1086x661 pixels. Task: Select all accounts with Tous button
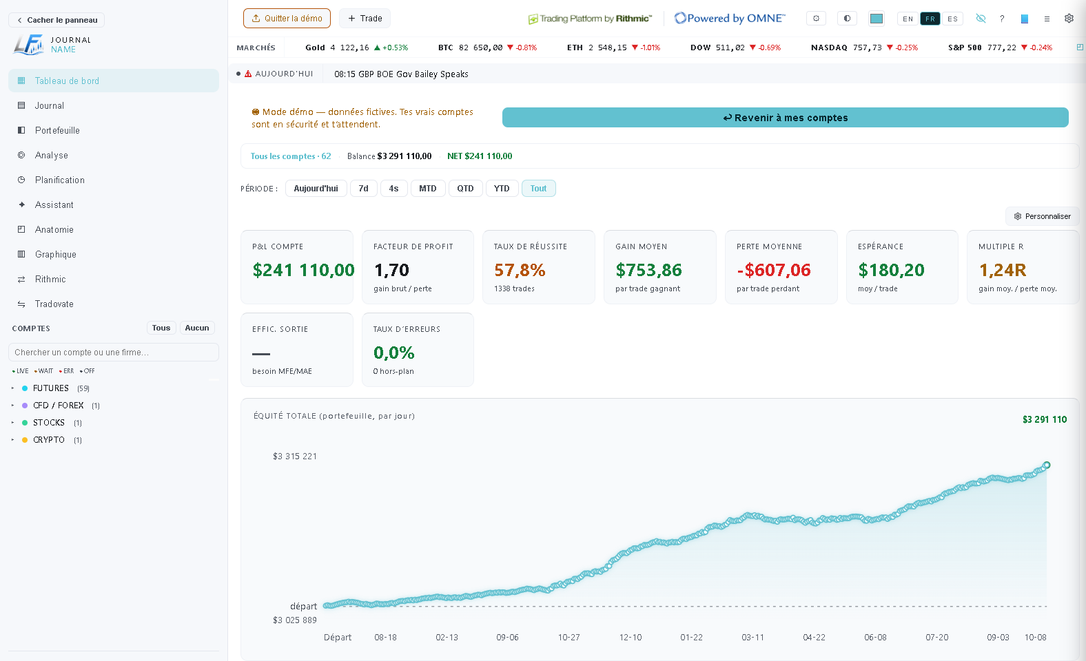(x=161, y=328)
